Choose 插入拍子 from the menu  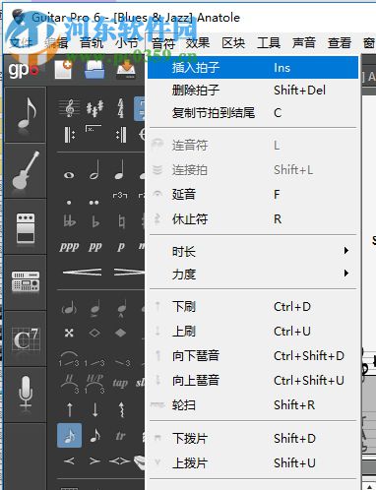click(x=253, y=68)
